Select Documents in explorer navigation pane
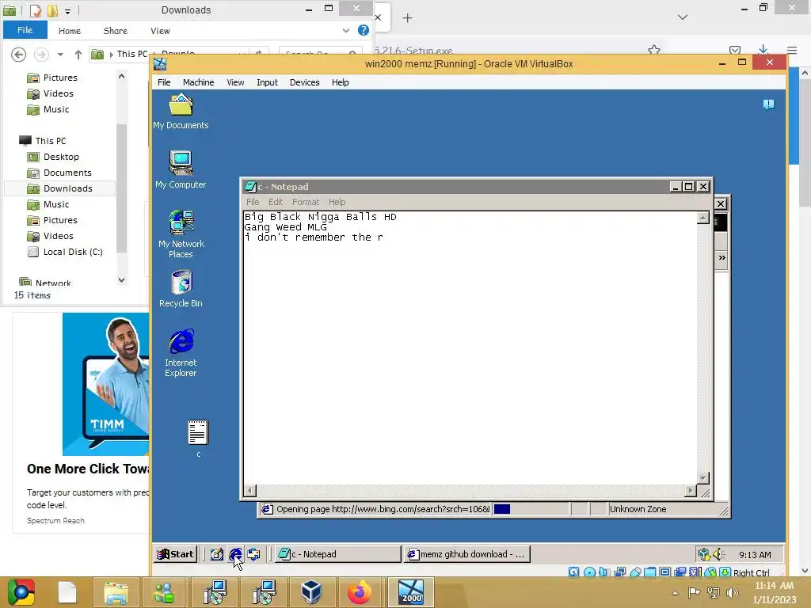Screen dimensions: 811x608 (60, 173)
